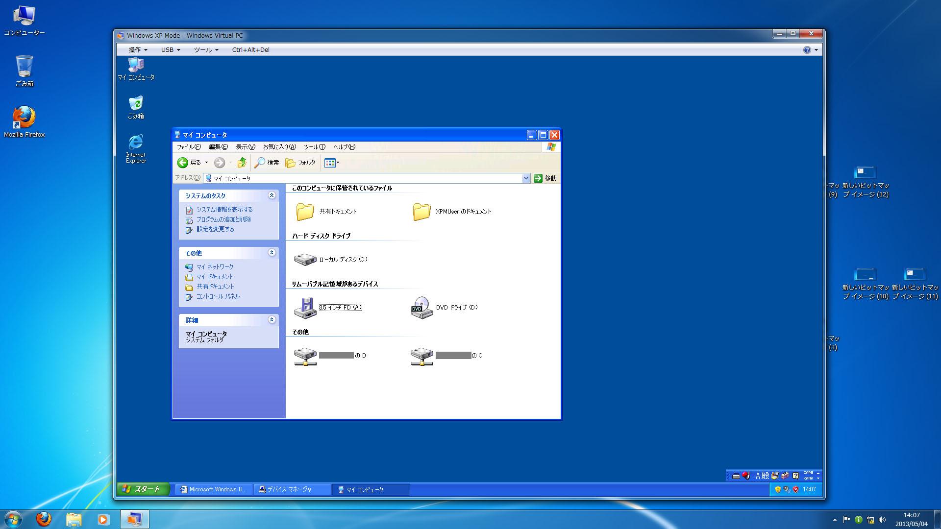Screen dimensions: 941x529
Task: Select Local Disk (C:) drive icon
Action: point(305,260)
